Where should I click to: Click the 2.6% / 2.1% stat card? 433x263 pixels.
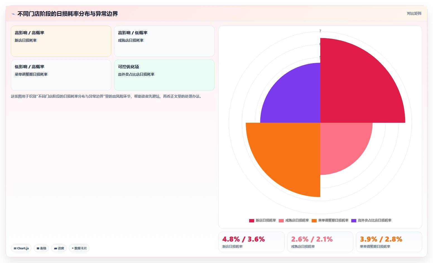(320, 242)
